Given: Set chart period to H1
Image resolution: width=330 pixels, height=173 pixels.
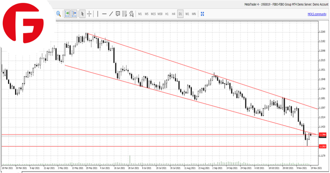Looking at the screenshot, I should click(167, 14).
